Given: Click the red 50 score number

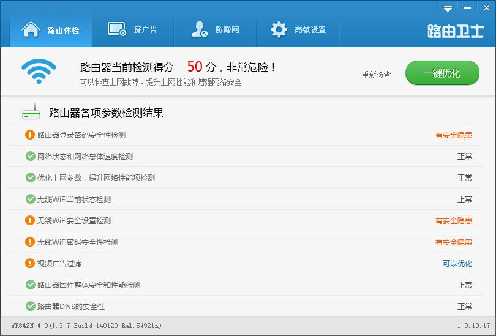Looking at the screenshot, I should click(195, 67).
